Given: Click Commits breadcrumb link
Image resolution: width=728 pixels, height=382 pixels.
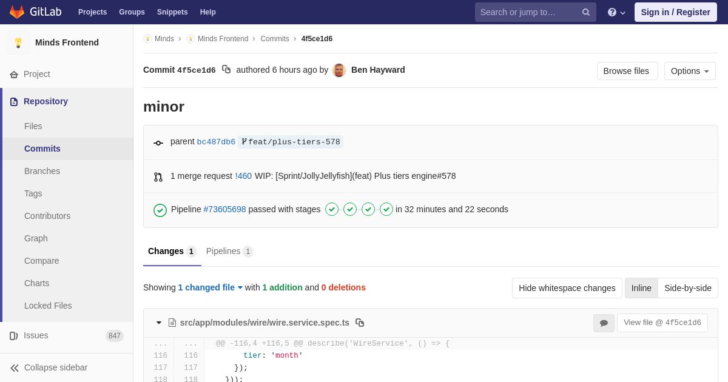Looking at the screenshot, I should click(275, 39).
